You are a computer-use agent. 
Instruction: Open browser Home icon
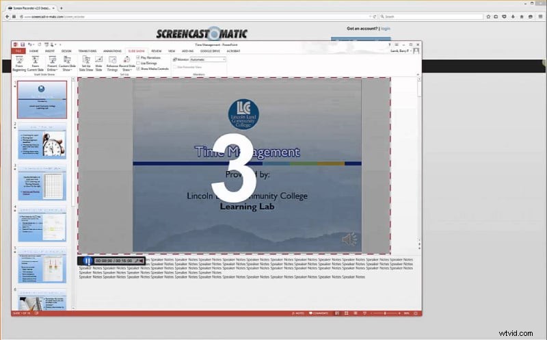(522, 16)
